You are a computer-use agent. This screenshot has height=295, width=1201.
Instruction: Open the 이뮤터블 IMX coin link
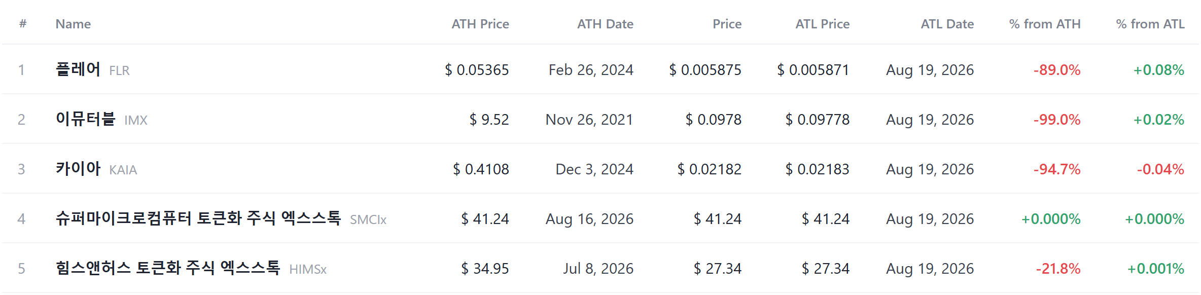pyautogui.click(x=101, y=119)
